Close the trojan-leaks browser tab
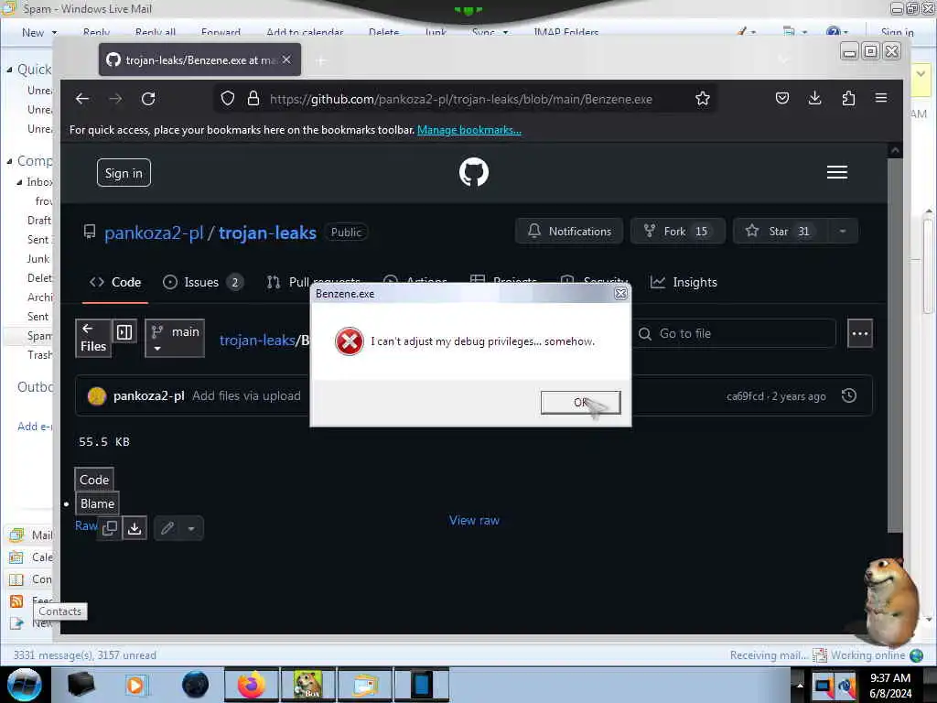The image size is (937, 703). coord(286,59)
